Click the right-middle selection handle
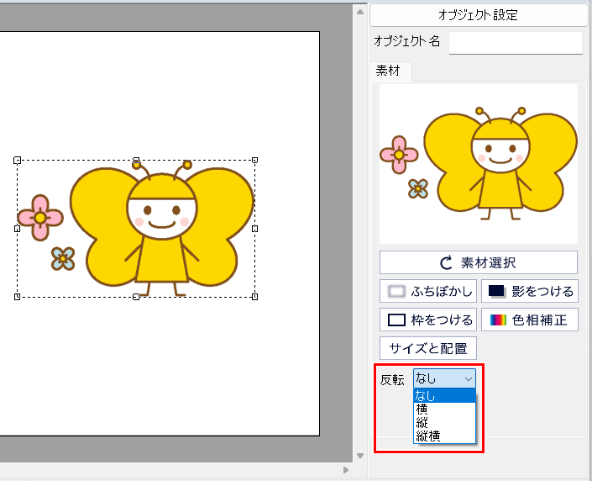The height and width of the screenshot is (481, 592). pyautogui.click(x=254, y=229)
